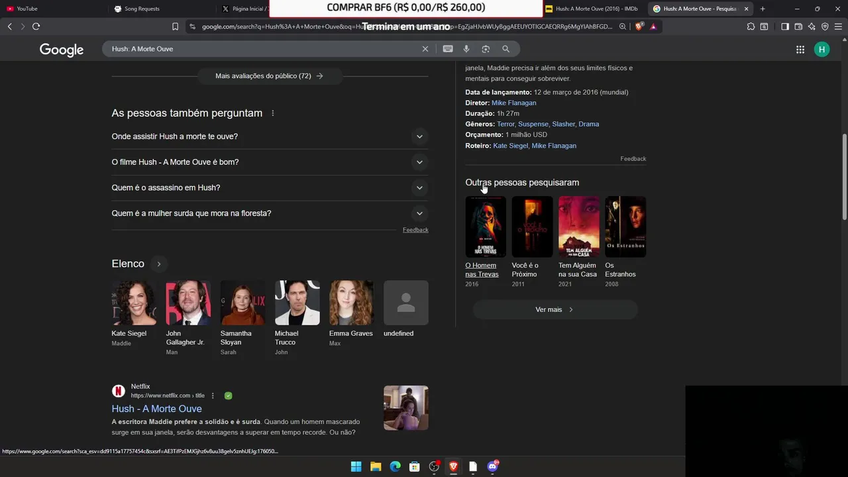Open Você é o Próximo movie poster
This screenshot has height=477, width=848.
click(532, 227)
